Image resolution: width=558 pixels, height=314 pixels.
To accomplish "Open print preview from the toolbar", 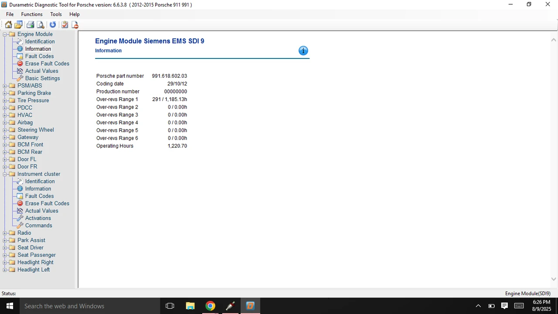I will pos(41,25).
